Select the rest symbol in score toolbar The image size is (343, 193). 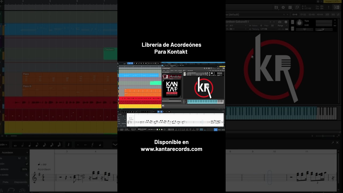point(69,145)
